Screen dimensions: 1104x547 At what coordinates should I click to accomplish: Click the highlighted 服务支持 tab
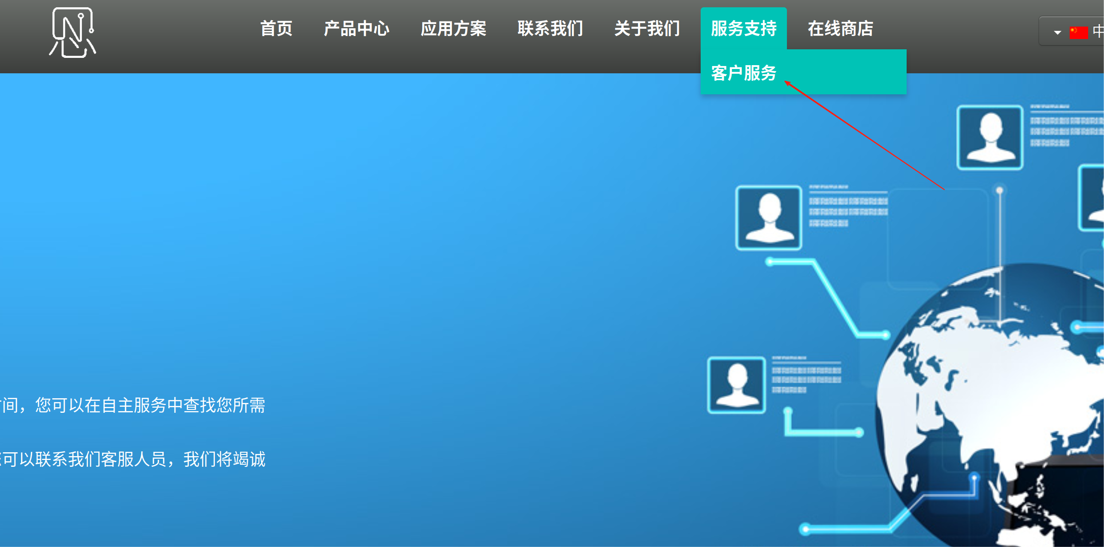coord(744,29)
